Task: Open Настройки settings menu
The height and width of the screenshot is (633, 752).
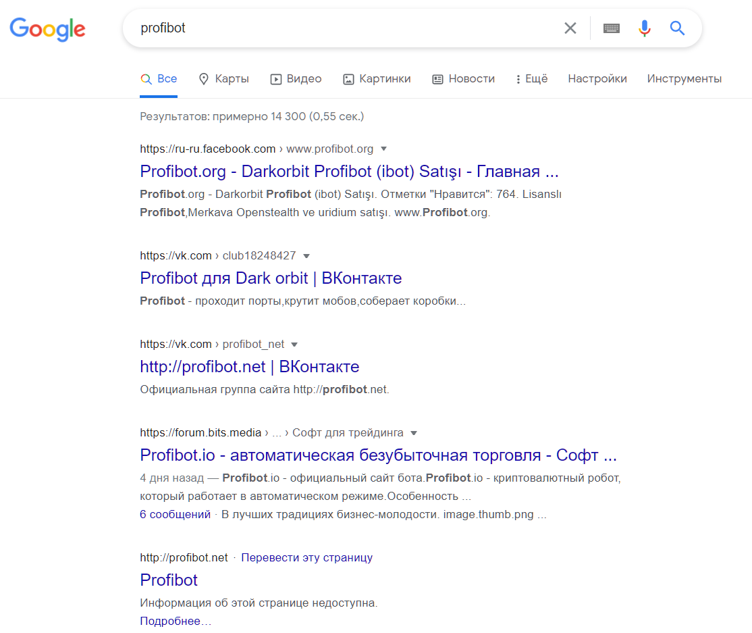Action: pos(597,79)
